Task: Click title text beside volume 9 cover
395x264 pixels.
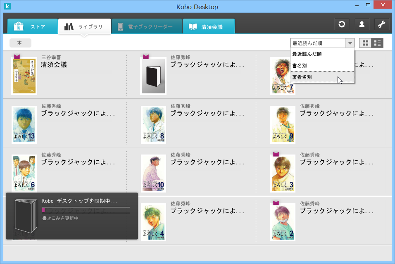Action: pos(337,113)
